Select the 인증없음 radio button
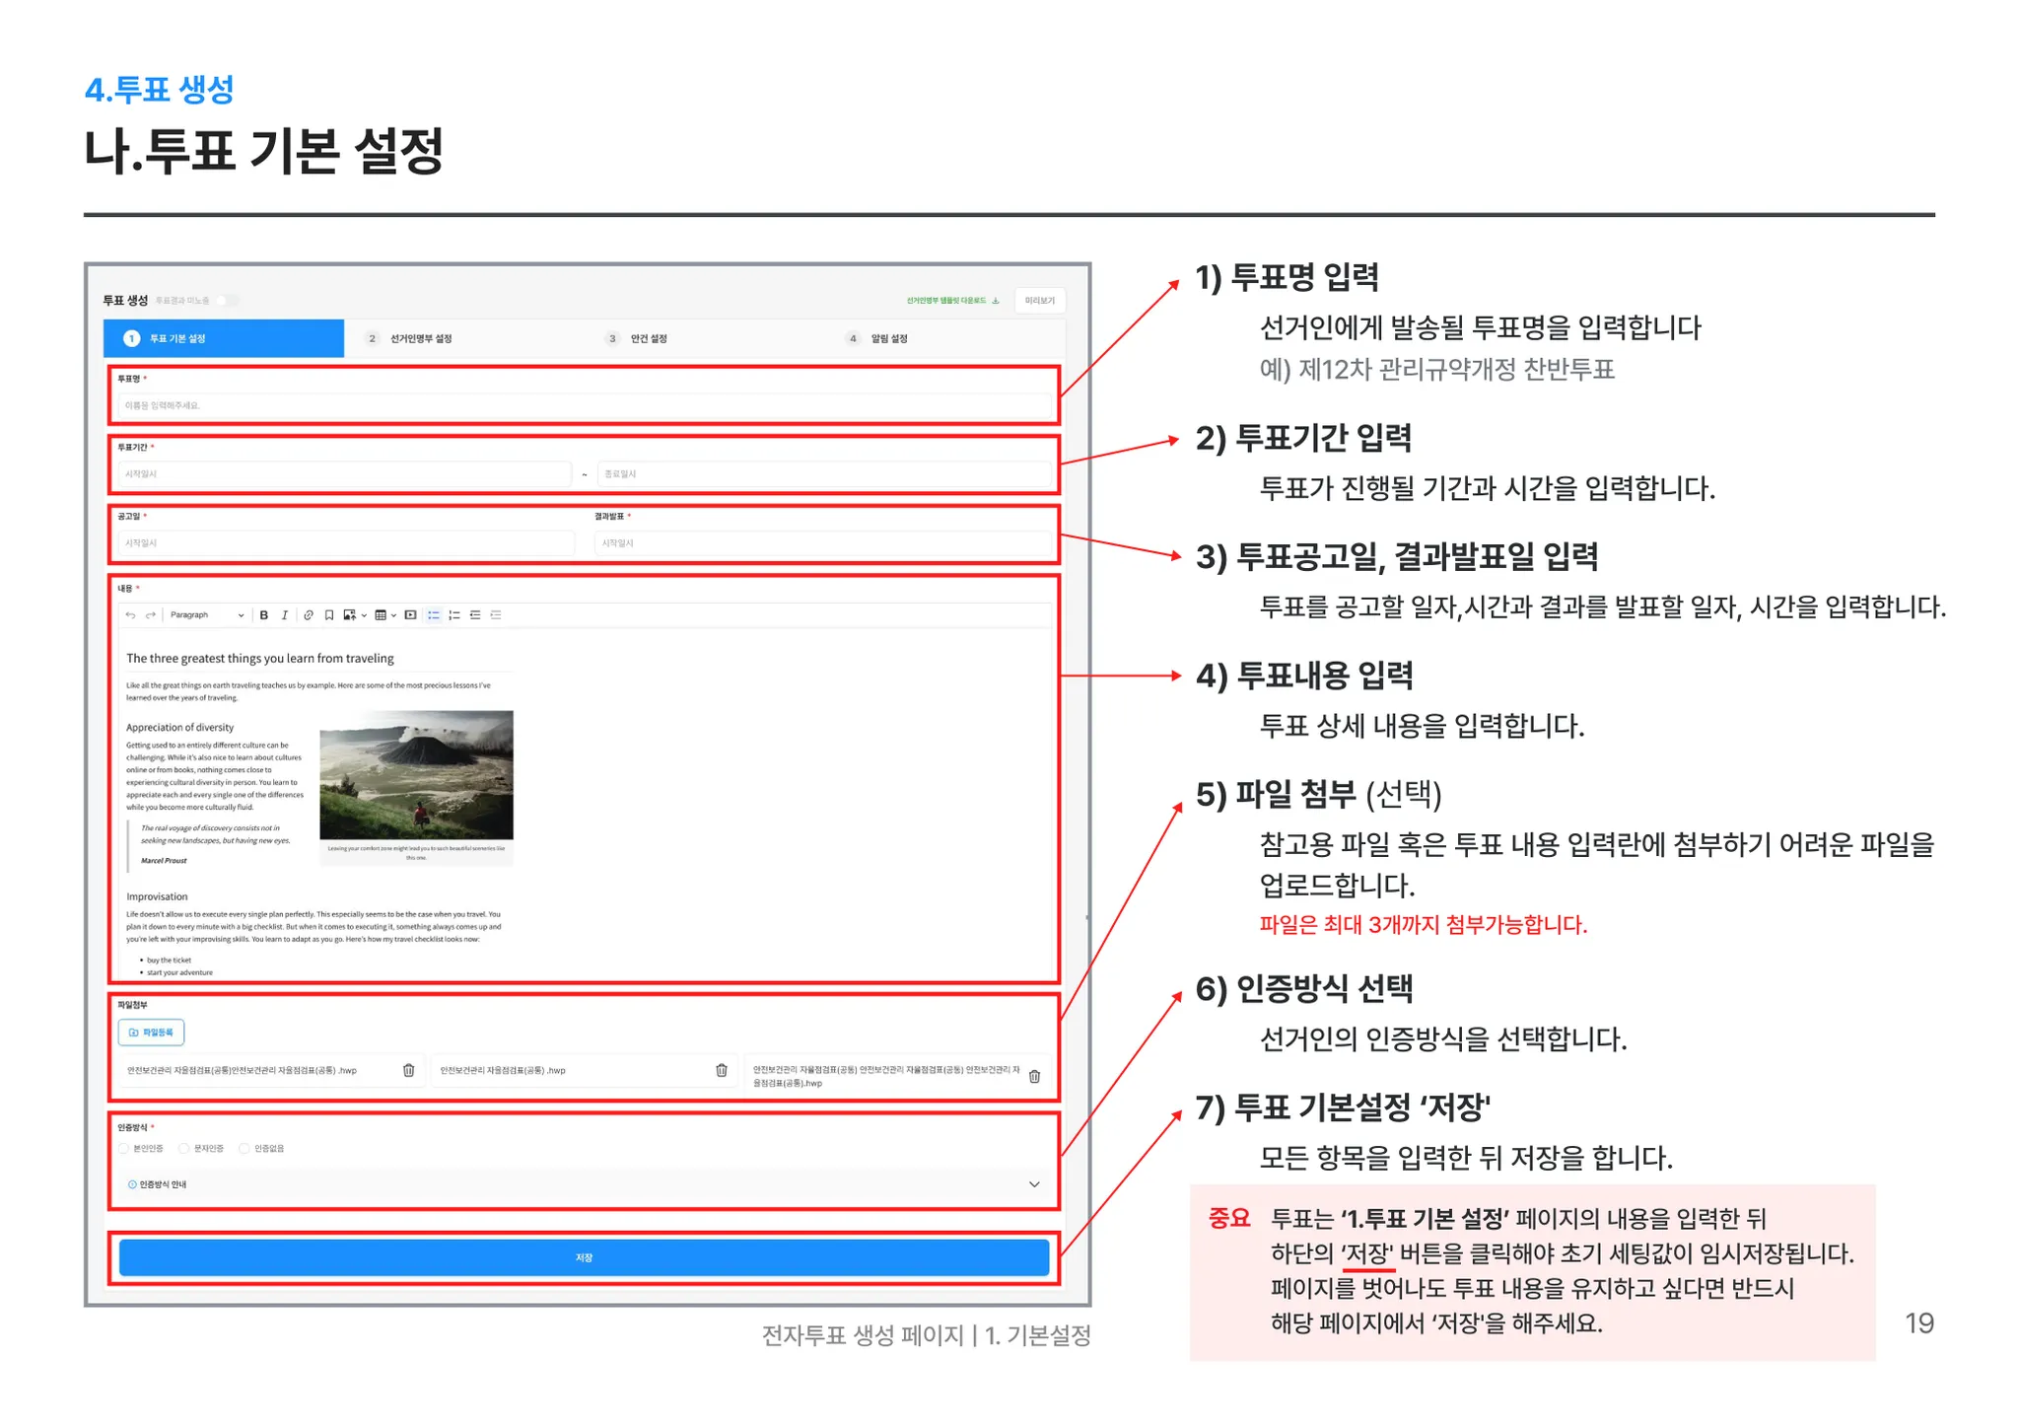This screenshot has width=2019, height=1427. (244, 1149)
